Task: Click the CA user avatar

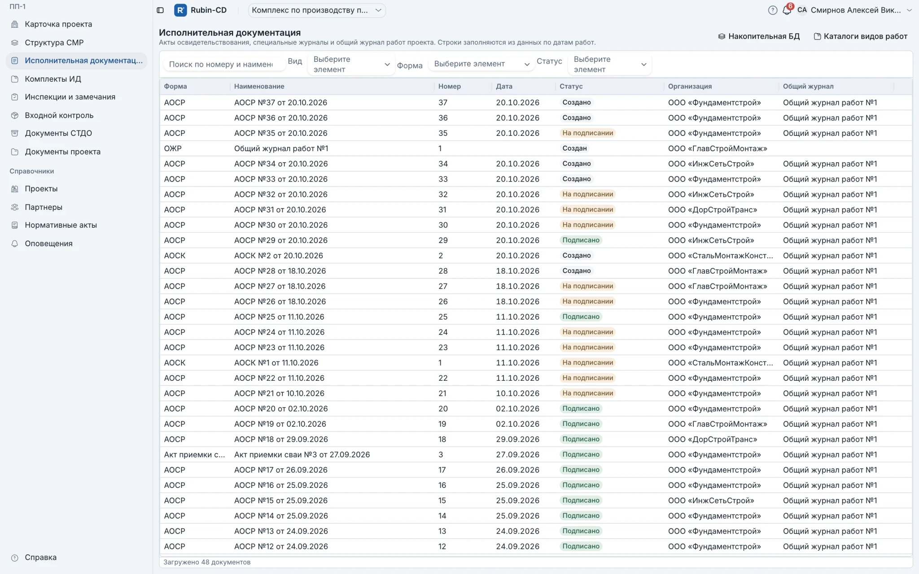Action: (x=802, y=10)
